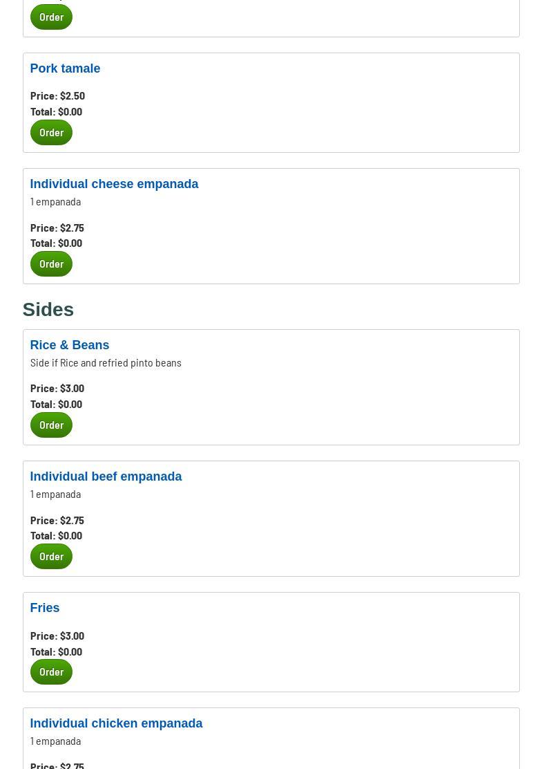Click "1 empanada" under the cheese empanada
Viewport: 542px width, 769px height.
pos(55,201)
